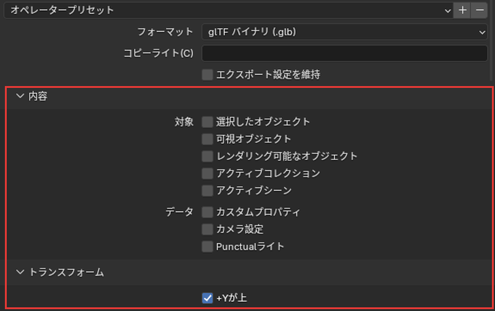Remove operator preset with minus button
Image resolution: width=495 pixels, height=311 pixels.
(480, 10)
